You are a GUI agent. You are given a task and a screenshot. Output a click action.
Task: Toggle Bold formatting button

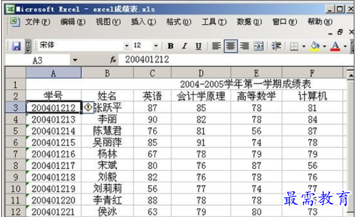tap(171, 46)
